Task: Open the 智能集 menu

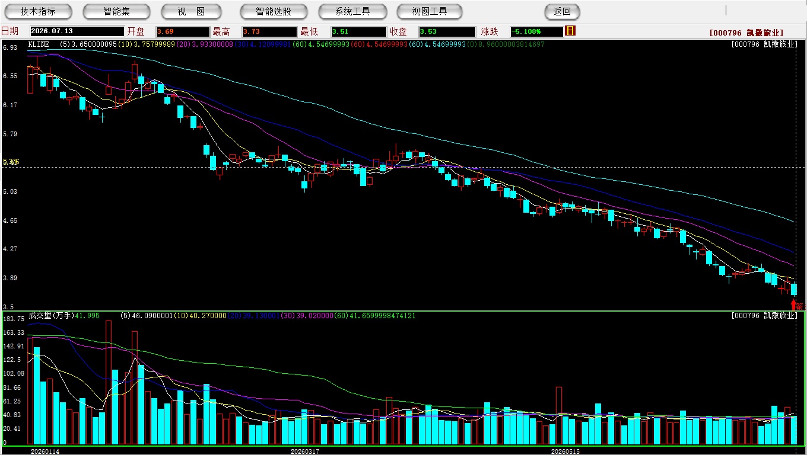Action: (x=117, y=11)
